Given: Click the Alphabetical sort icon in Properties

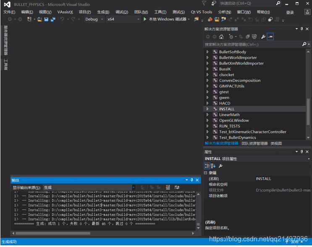Looking at the screenshot, I should pos(213,166).
